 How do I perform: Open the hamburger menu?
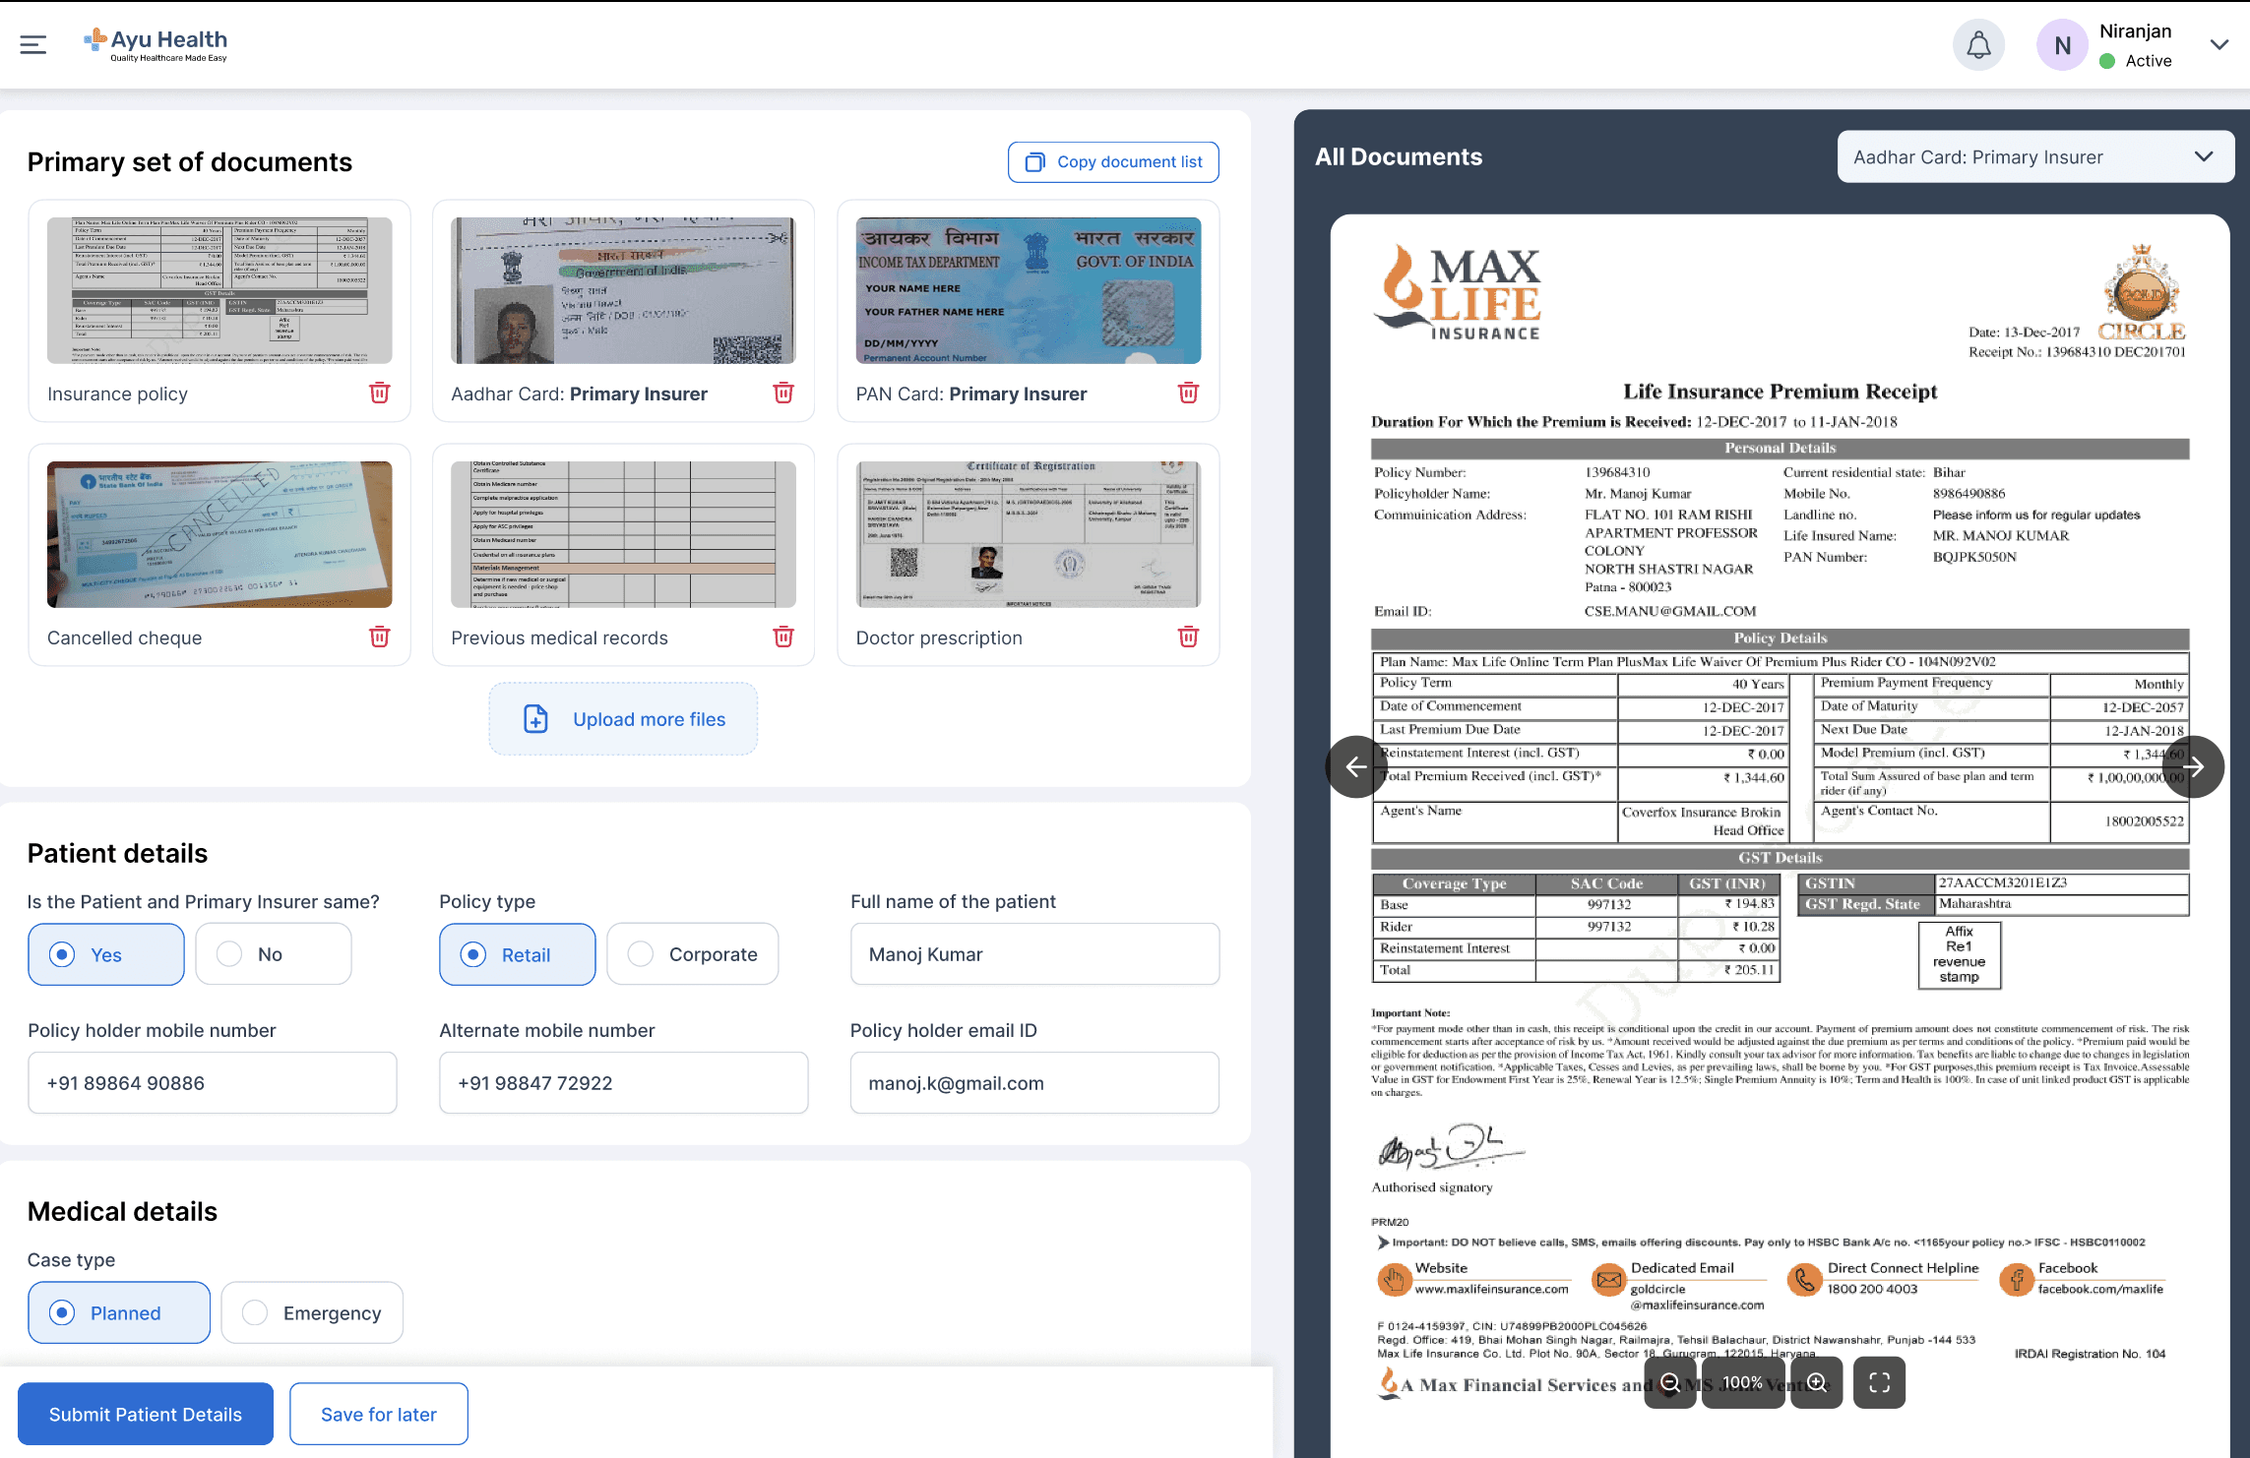click(32, 44)
